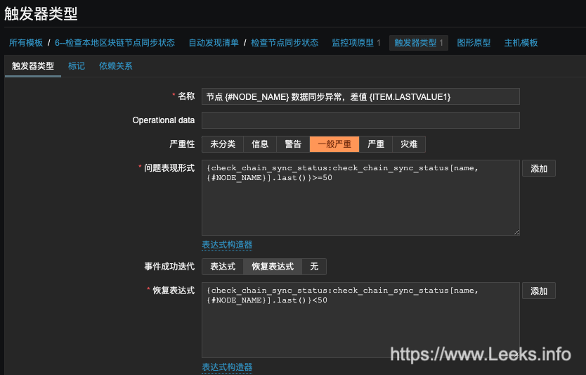Click 添加 button next to 问题表现形式

(x=538, y=168)
